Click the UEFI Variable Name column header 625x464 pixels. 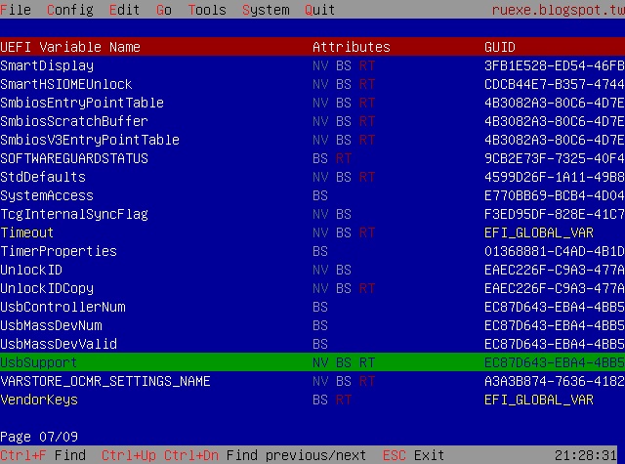(x=70, y=47)
